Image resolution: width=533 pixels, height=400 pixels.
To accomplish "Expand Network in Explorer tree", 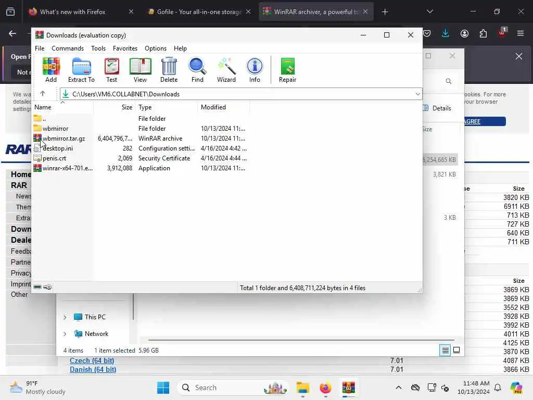I will pyautogui.click(x=65, y=334).
